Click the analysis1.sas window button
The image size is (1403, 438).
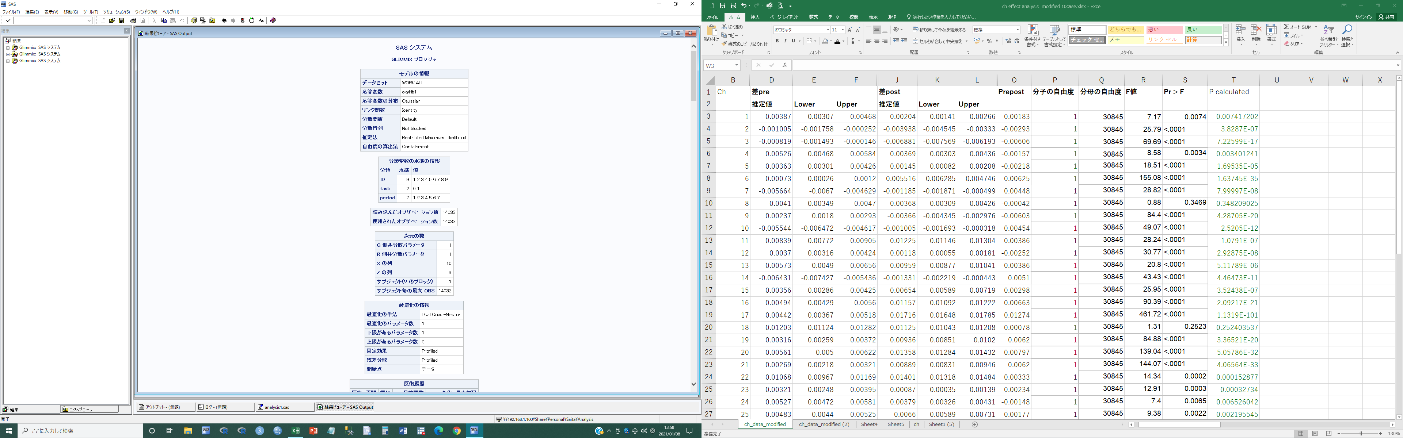point(284,407)
